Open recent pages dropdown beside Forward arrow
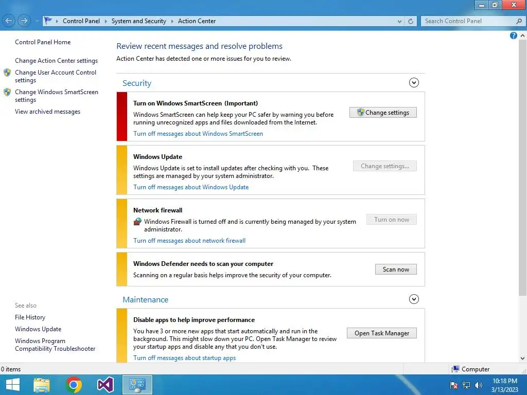 tap(37, 21)
